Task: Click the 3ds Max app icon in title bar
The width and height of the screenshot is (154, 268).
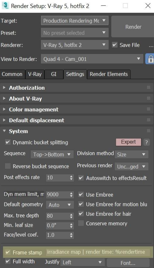Action: pos(5,5)
